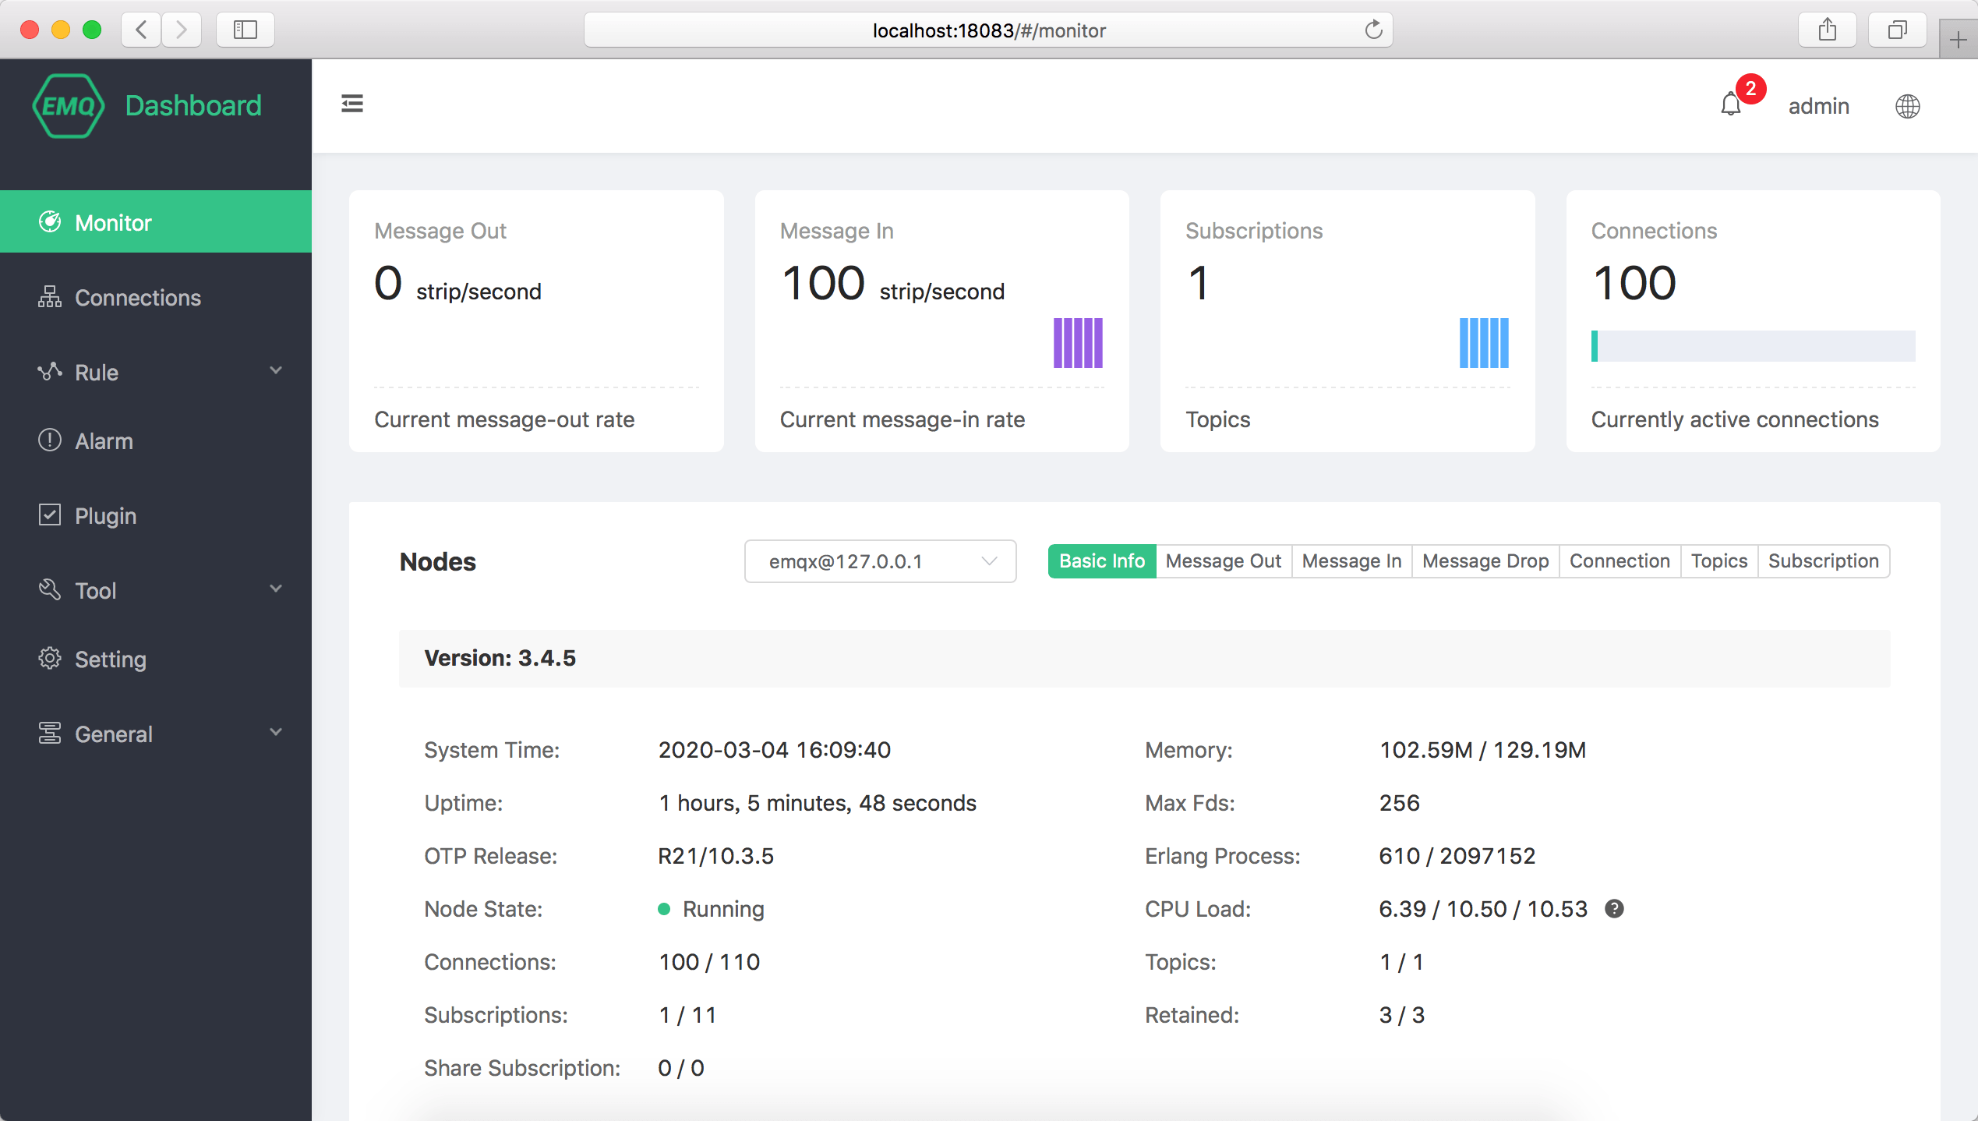Viewport: 1978px width, 1121px height.
Task: Expand the Rule sidebar menu
Action: [x=156, y=373]
